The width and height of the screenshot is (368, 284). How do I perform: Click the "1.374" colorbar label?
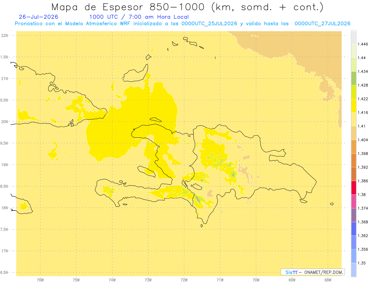coord(362,208)
